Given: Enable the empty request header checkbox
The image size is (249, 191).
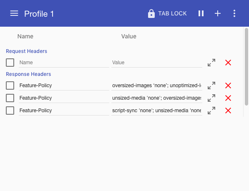Looking at the screenshot, I should pyautogui.click(x=10, y=63).
